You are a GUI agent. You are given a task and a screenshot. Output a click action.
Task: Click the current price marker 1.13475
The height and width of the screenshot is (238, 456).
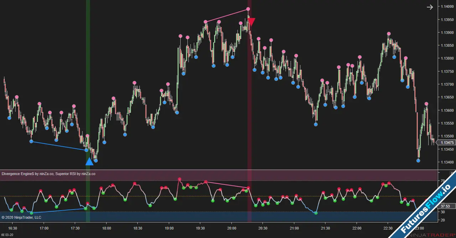click(446, 143)
